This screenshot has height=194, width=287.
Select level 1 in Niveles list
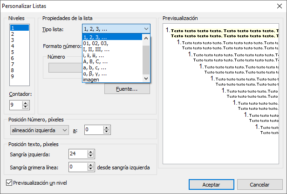19,28
